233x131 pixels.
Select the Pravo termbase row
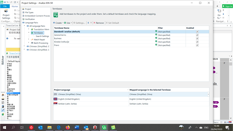coord(131,45)
